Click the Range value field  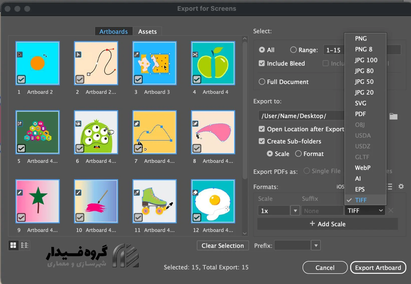pyautogui.click(x=334, y=50)
